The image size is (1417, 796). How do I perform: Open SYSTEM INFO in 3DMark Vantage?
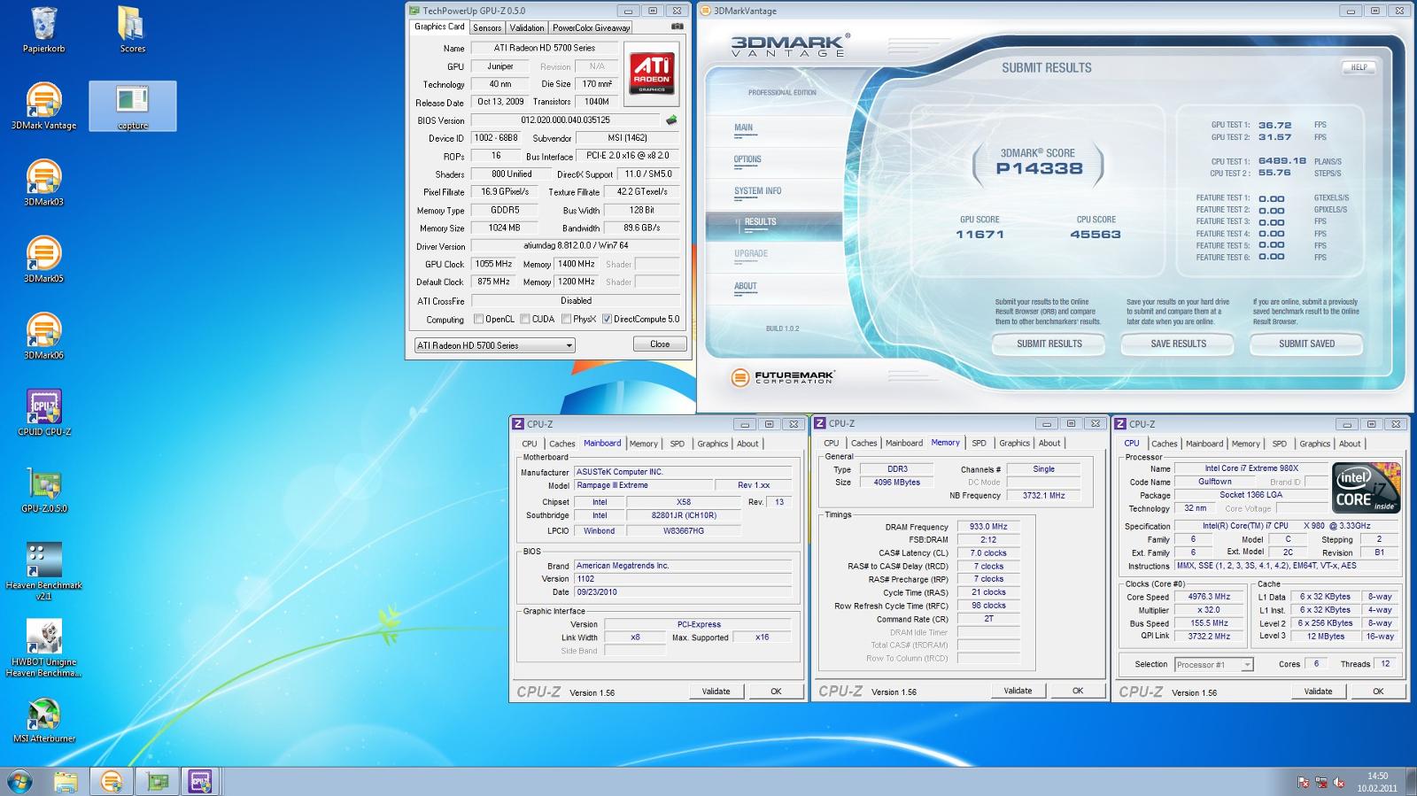[x=757, y=192]
